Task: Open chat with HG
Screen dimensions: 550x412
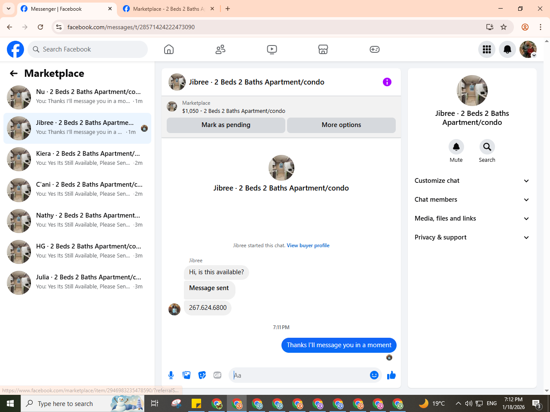Action: click(x=77, y=252)
